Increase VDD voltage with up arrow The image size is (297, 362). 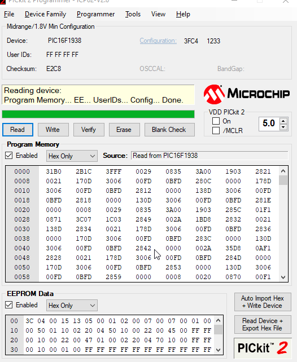[x=283, y=121]
